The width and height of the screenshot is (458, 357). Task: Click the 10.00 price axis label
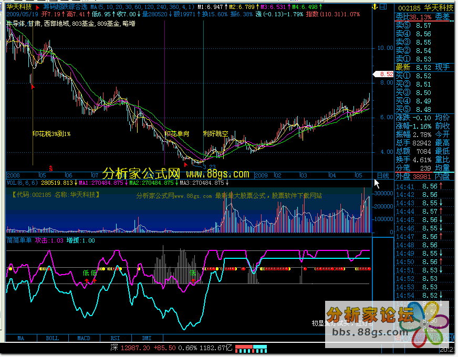(386, 48)
